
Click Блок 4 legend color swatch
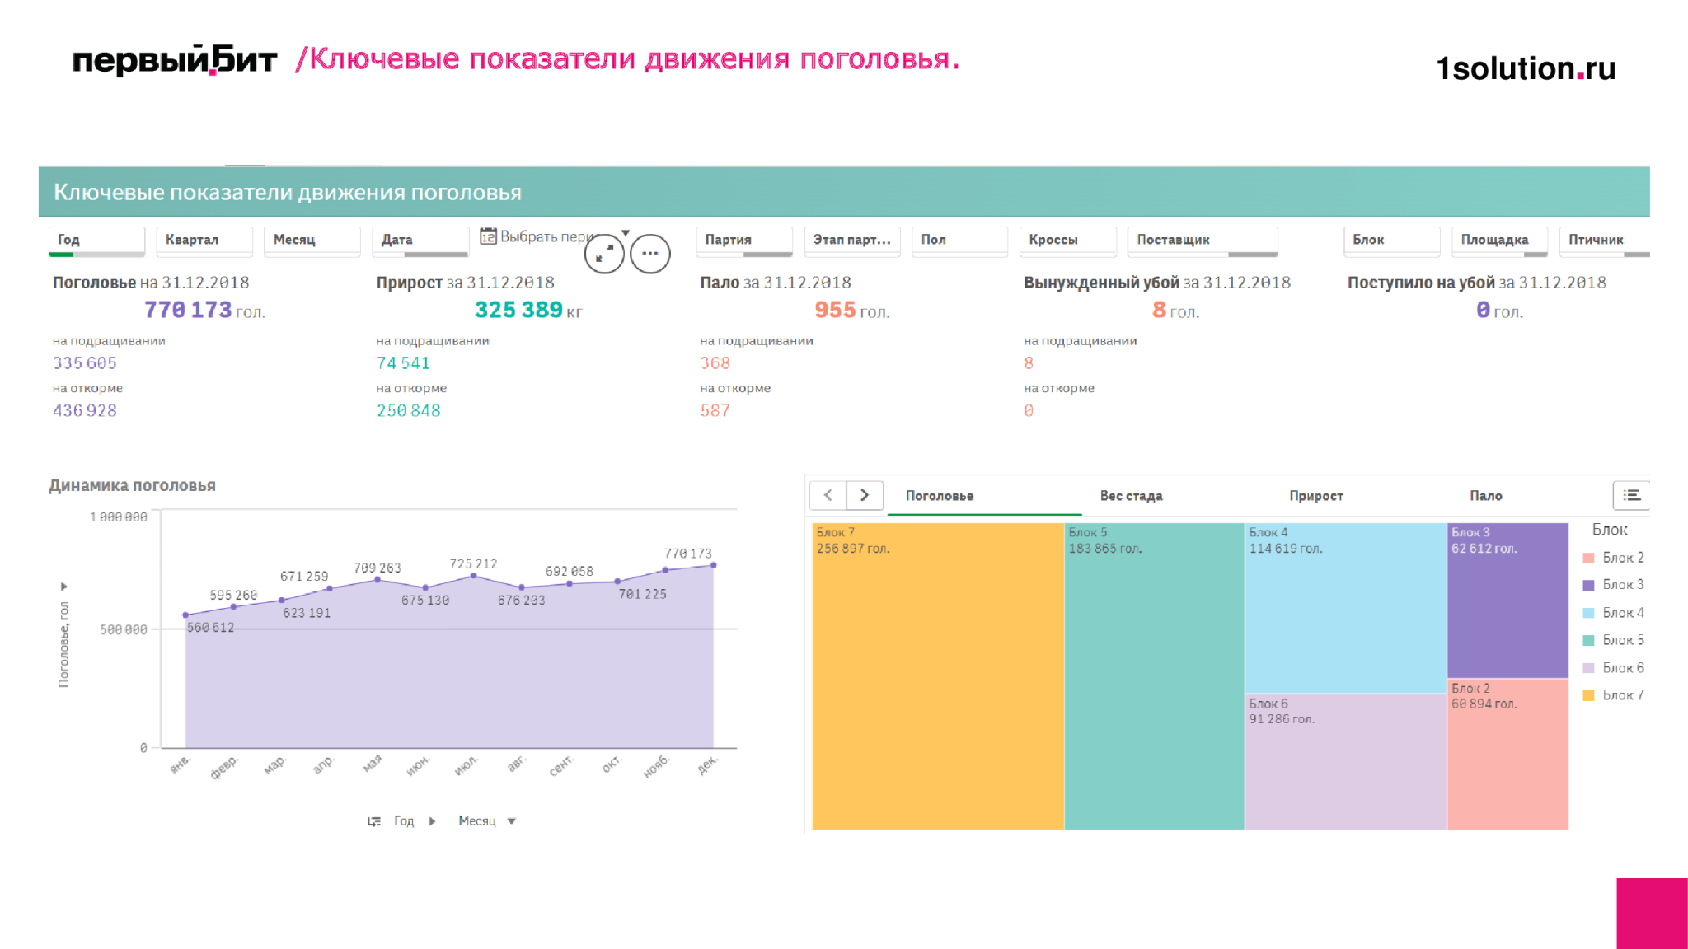point(1588,613)
